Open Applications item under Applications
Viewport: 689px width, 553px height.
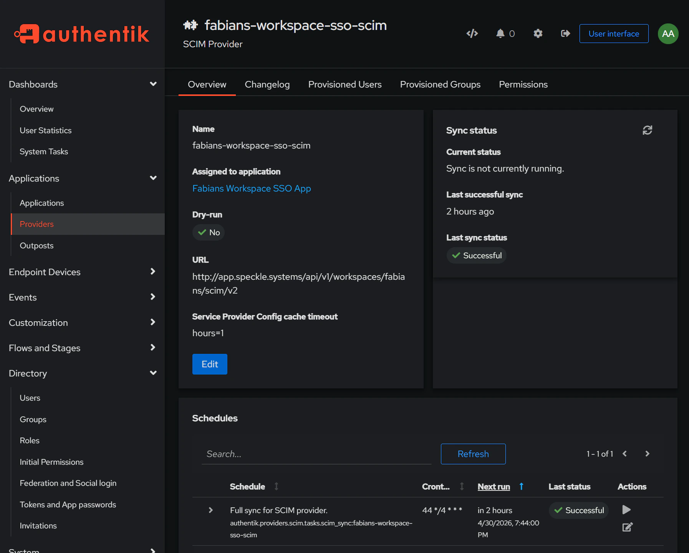pos(42,203)
